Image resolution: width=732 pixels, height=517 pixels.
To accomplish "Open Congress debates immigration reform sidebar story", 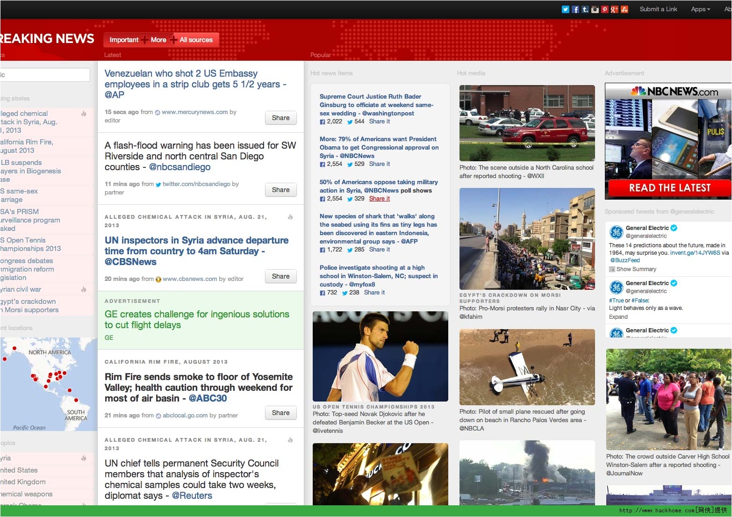I will 27,269.
